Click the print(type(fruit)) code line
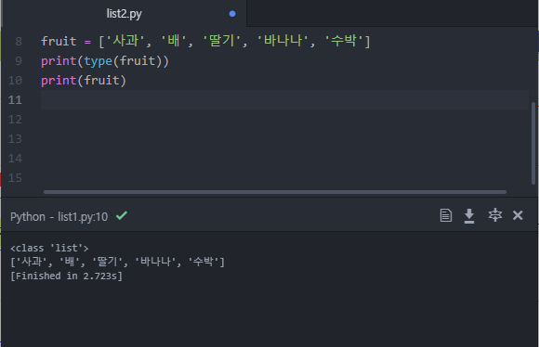Screen dimensions: 539x347 click(x=105, y=61)
